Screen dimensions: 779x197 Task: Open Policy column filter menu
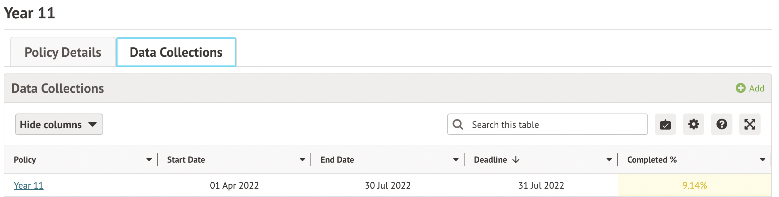pos(149,160)
